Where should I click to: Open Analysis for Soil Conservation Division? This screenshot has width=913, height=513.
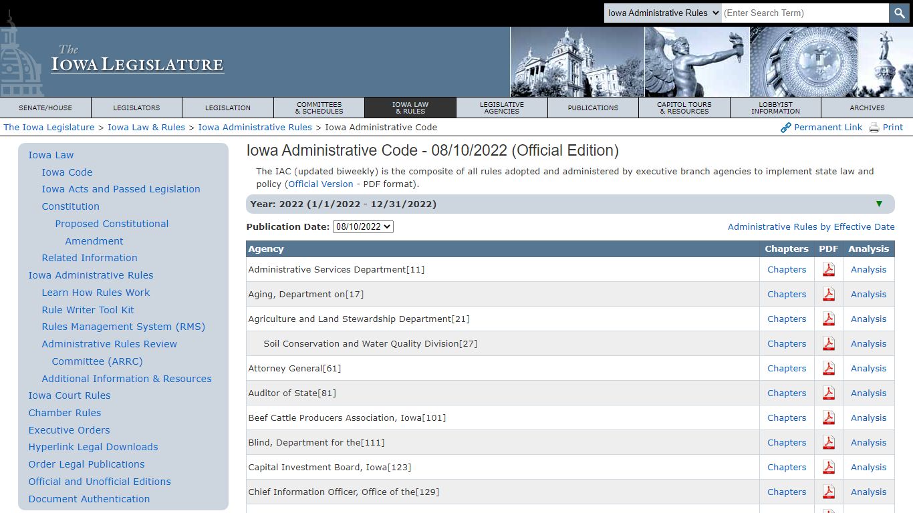[868, 343]
